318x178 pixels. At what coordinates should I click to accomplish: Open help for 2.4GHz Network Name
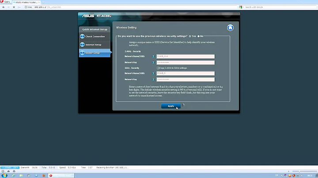(153, 56)
